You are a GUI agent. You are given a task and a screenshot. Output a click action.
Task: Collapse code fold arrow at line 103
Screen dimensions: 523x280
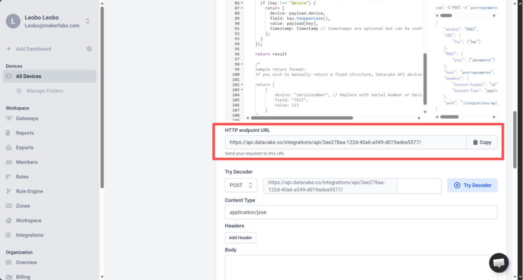pos(242,90)
